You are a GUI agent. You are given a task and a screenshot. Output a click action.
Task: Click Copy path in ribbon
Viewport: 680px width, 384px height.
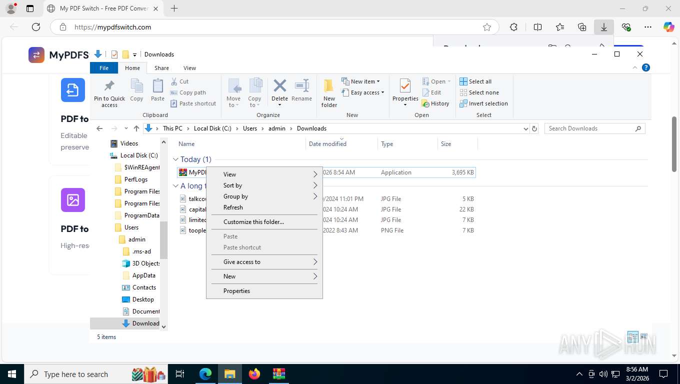coord(188,92)
